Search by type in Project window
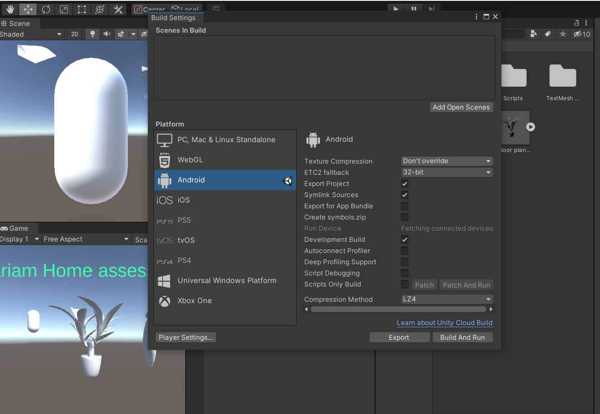600x414 pixels. coord(533,34)
